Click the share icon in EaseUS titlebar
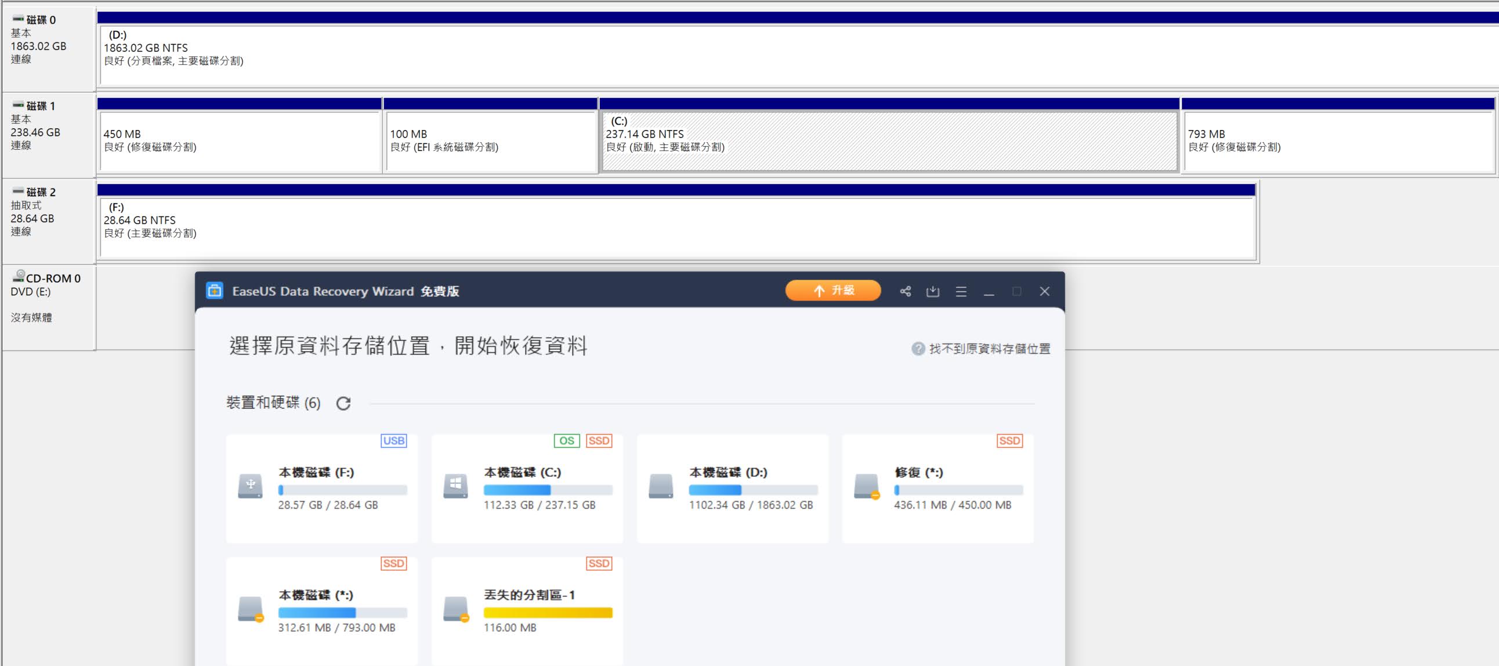 coord(905,291)
